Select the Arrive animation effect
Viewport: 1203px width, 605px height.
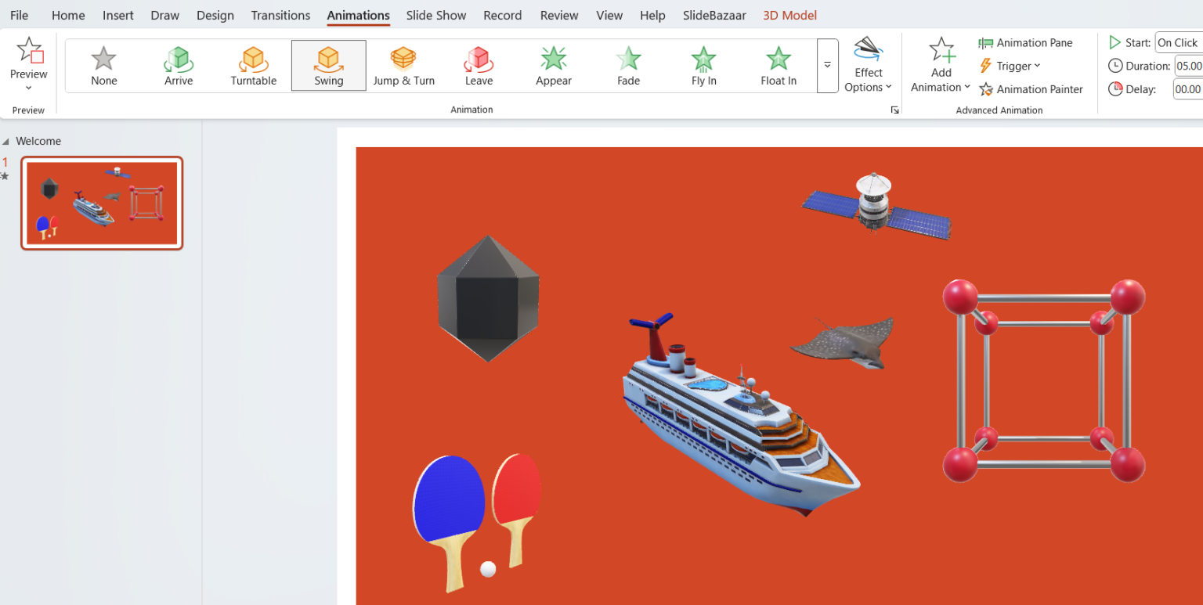click(x=178, y=65)
